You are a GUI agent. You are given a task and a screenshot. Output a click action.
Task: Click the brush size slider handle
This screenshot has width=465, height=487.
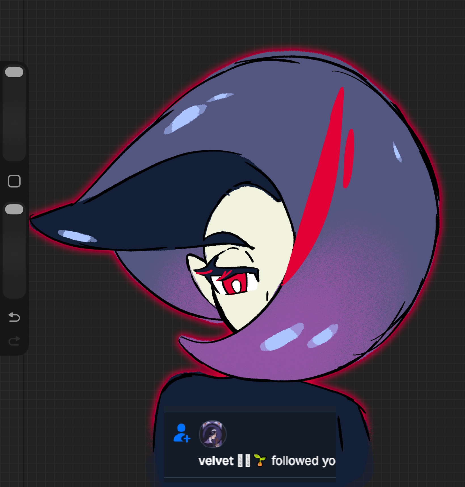[x=14, y=72]
